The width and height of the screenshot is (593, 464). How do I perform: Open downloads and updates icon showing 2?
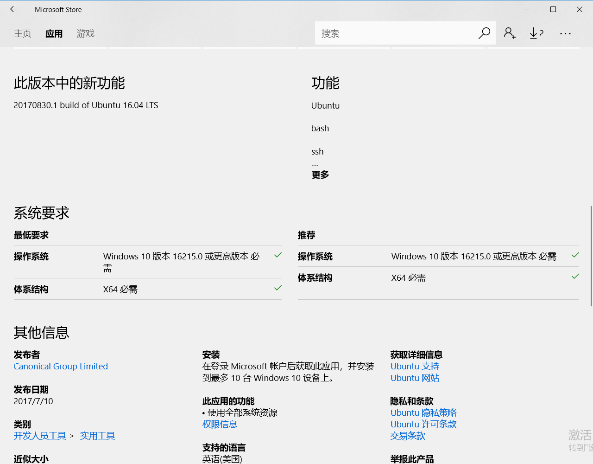click(536, 33)
